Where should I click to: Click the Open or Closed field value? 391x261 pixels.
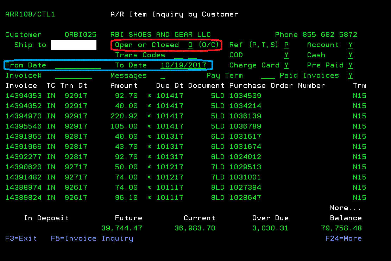pyautogui.click(x=190, y=45)
